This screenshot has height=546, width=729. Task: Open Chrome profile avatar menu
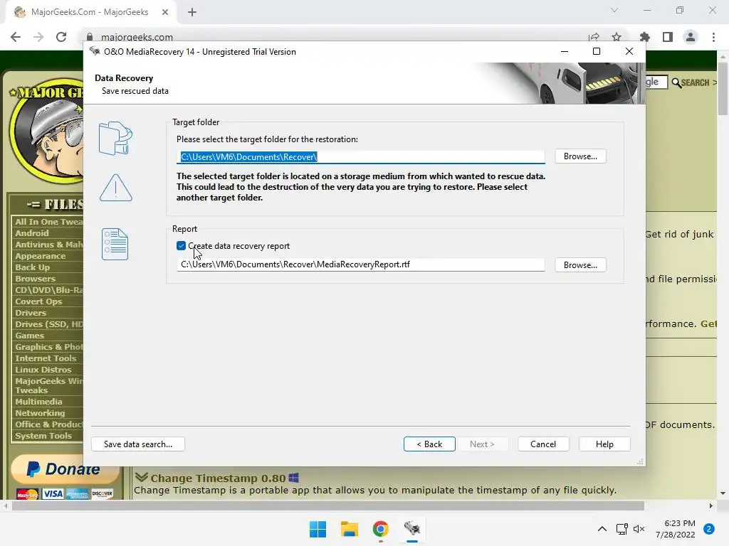pyautogui.click(x=691, y=37)
